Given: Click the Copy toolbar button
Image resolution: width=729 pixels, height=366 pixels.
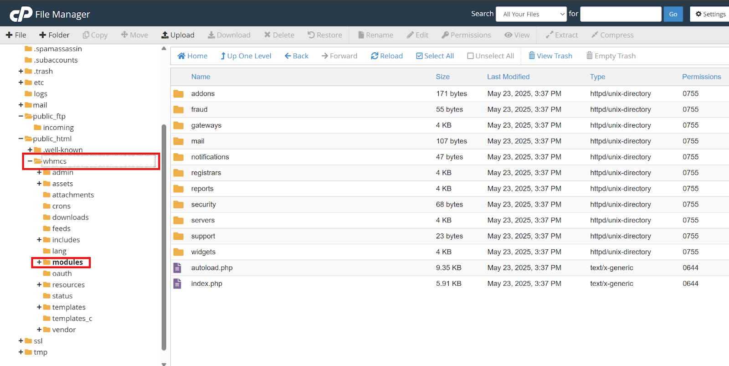Looking at the screenshot, I should pos(95,35).
